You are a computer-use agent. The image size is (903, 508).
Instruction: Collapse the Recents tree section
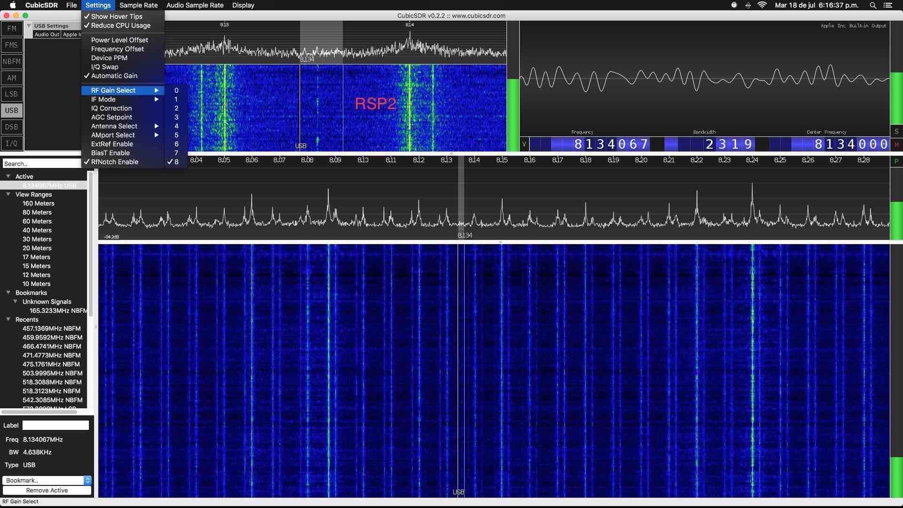8,319
